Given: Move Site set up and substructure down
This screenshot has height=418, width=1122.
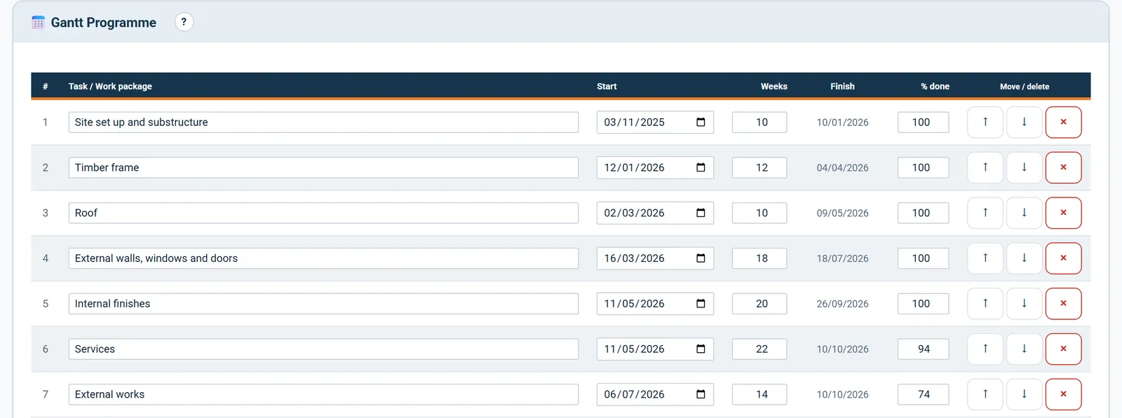Looking at the screenshot, I should (x=1024, y=122).
